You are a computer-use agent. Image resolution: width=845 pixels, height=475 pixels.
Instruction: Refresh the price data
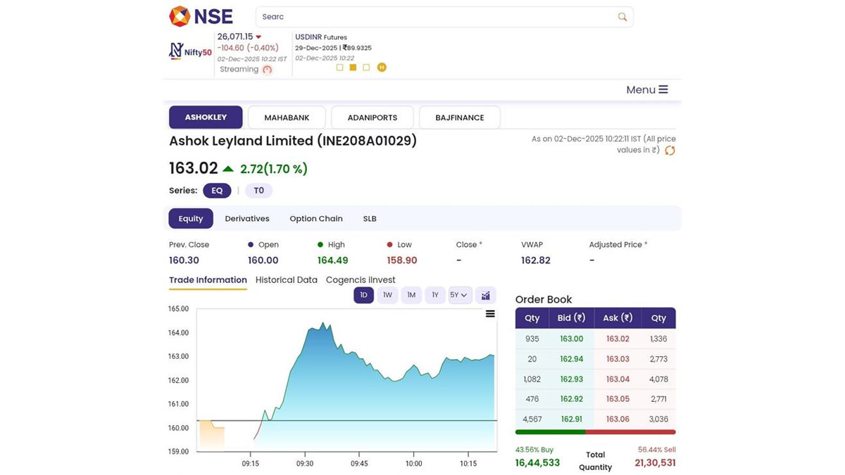670,151
